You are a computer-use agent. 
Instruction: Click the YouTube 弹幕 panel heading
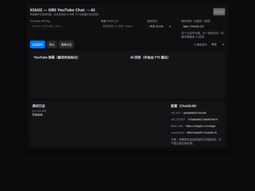tap(56, 58)
